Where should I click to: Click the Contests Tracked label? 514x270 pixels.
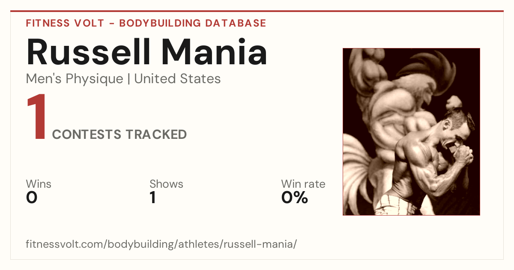pos(120,135)
